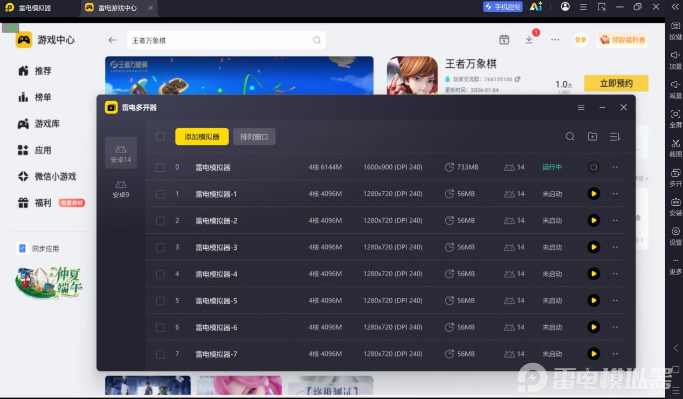Switch to the 安卓9 tab

click(x=121, y=189)
